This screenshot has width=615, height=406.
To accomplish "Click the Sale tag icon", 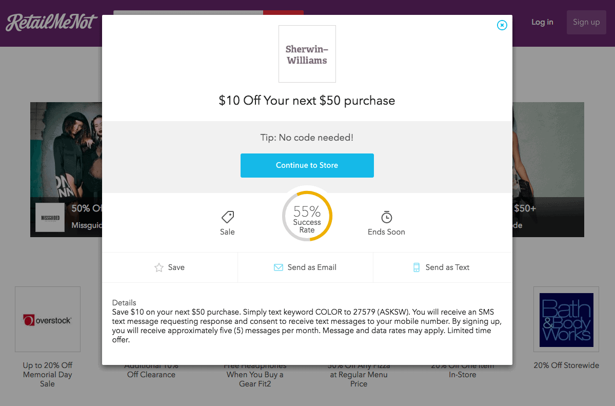I will tap(228, 217).
